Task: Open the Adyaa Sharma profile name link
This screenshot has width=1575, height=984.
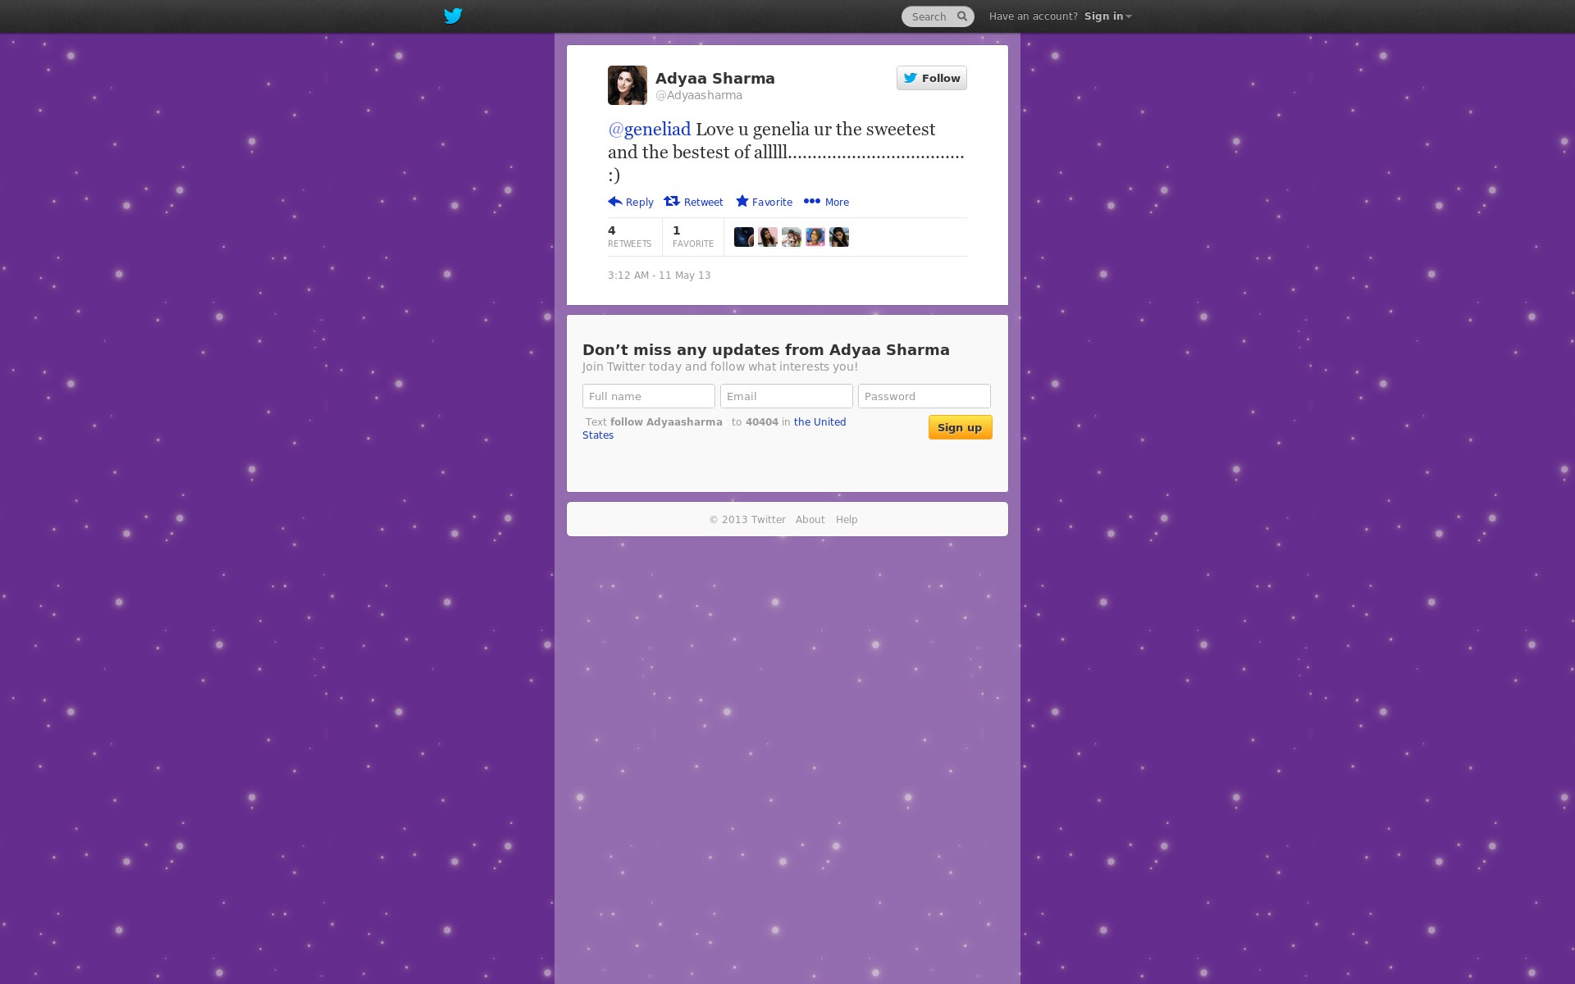Action: (714, 78)
